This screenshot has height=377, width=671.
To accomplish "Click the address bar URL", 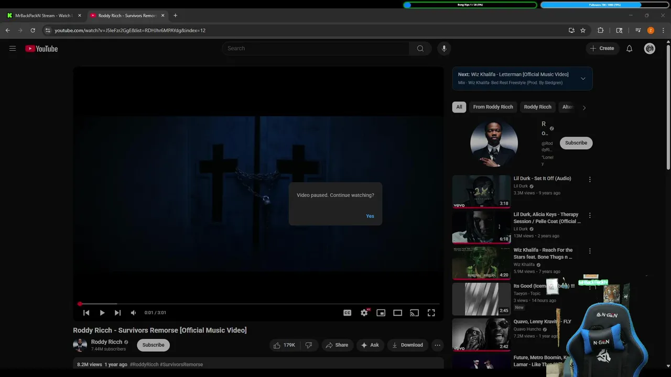I will [x=130, y=30].
